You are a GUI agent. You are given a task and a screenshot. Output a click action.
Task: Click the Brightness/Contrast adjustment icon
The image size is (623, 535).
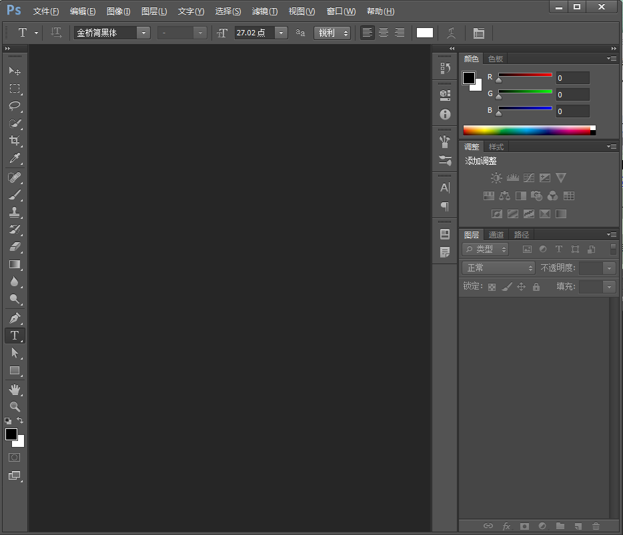coord(496,178)
